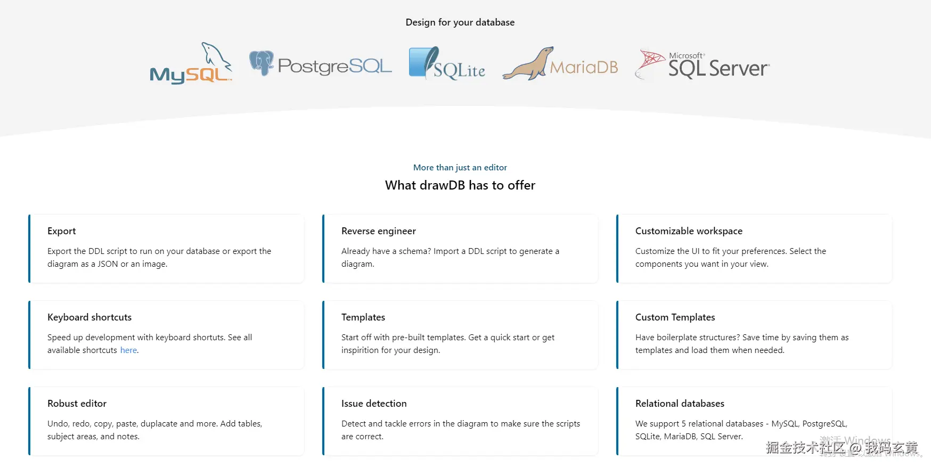Click the PostgreSQL elephant logo
The height and width of the screenshot is (468, 931).
(320, 65)
